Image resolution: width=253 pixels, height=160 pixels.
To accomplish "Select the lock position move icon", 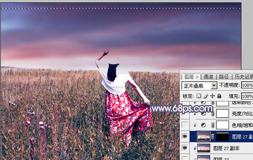I will click(213, 96).
